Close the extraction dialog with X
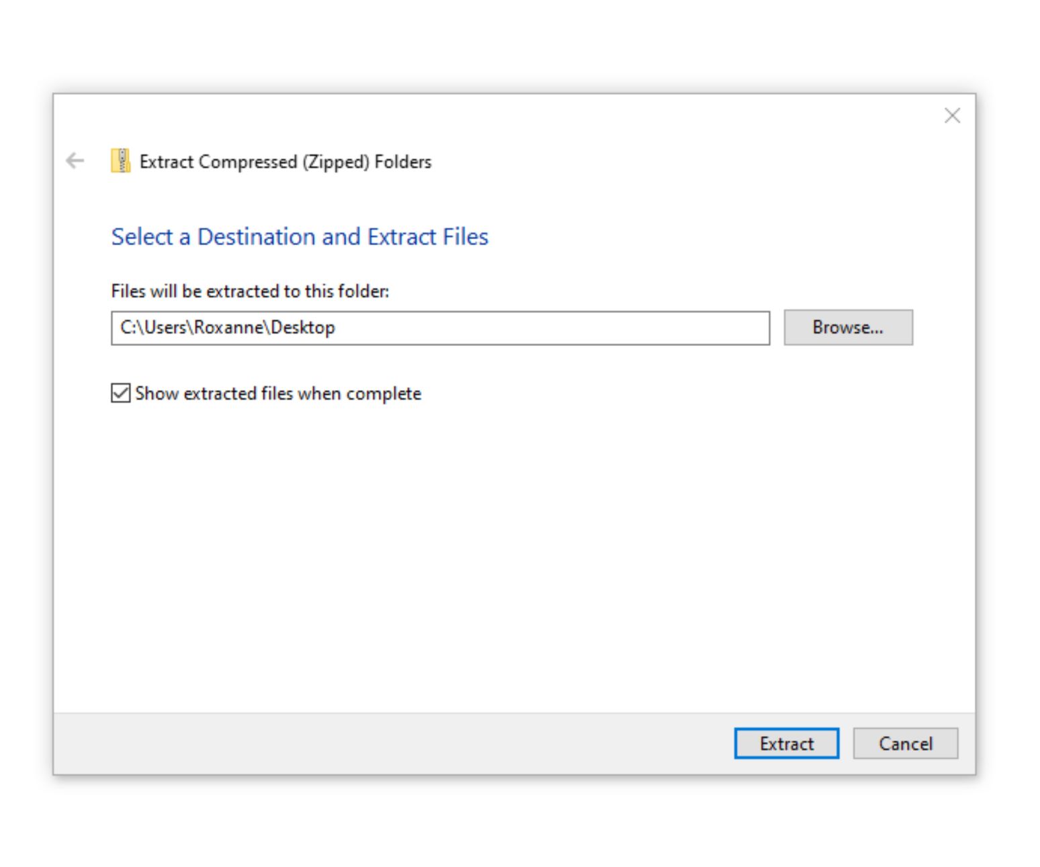 tap(952, 116)
